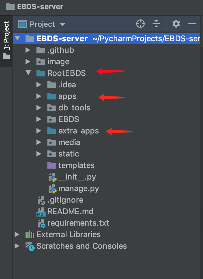The width and height of the screenshot is (203, 279).
Task: Click the RootEBDS source folder icon
Action: click(41, 73)
